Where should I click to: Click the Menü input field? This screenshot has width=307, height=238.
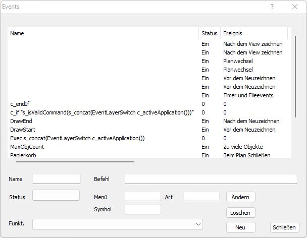142,197
